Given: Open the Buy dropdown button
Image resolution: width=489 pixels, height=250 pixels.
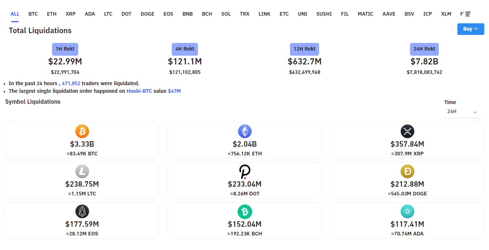Looking at the screenshot, I should coord(470,29).
